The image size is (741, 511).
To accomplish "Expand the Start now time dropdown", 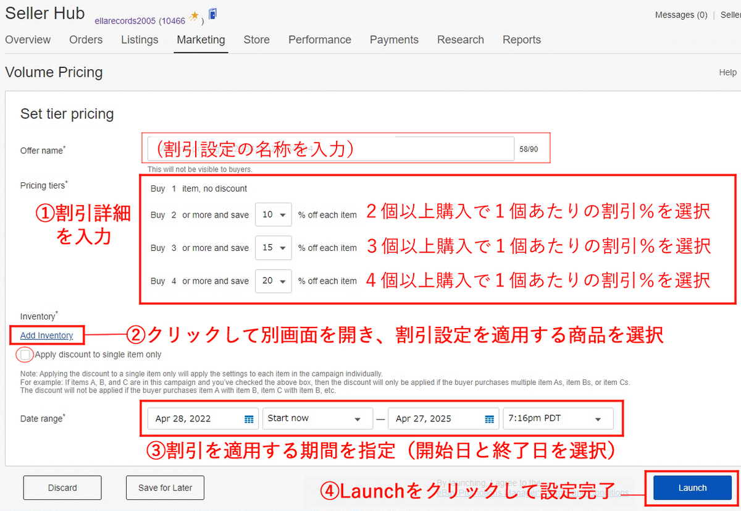I will click(317, 418).
